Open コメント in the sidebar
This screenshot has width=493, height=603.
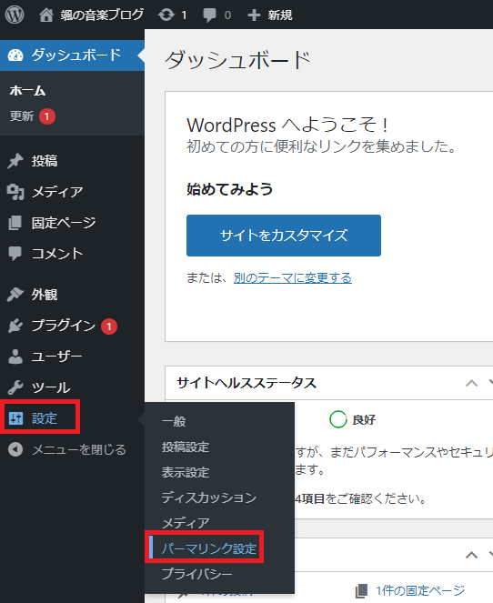tap(57, 254)
